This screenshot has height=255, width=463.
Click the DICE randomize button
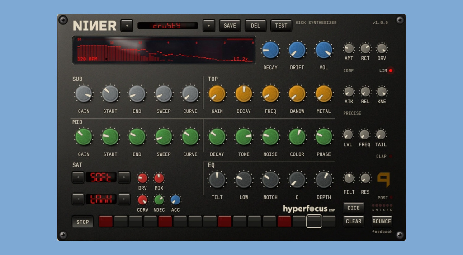click(x=354, y=208)
